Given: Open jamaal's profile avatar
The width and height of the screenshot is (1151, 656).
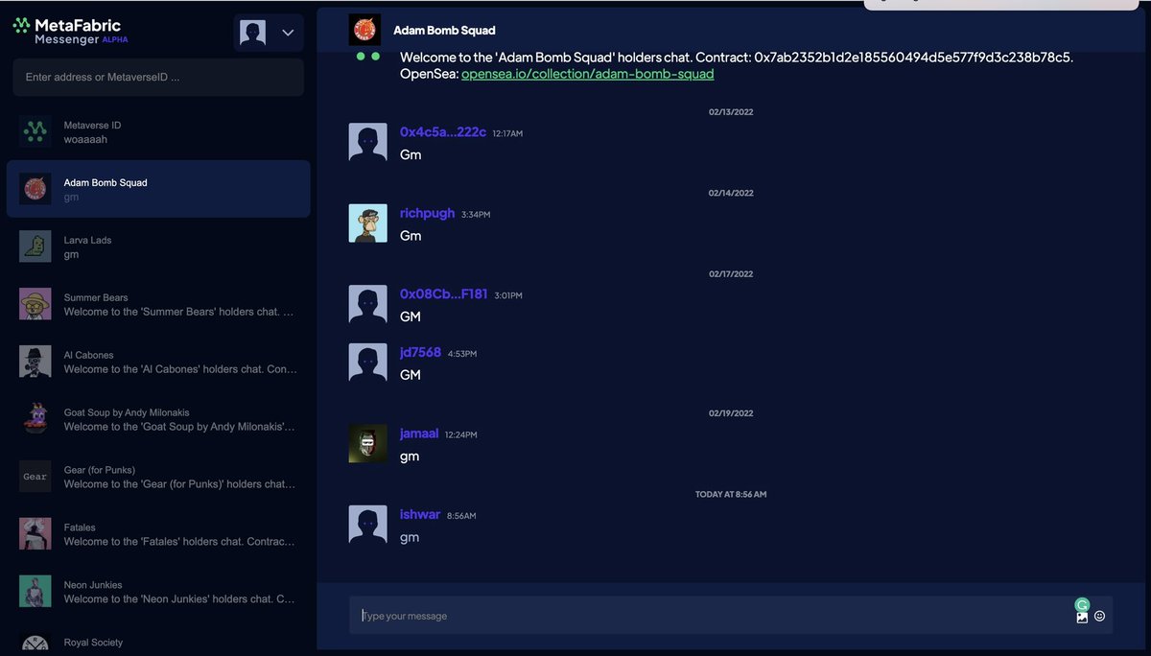Looking at the screenshot, I should [368, 444].
